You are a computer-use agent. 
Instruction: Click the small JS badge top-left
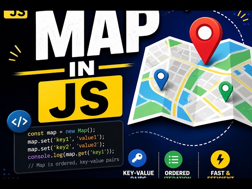tap(16, 14)
